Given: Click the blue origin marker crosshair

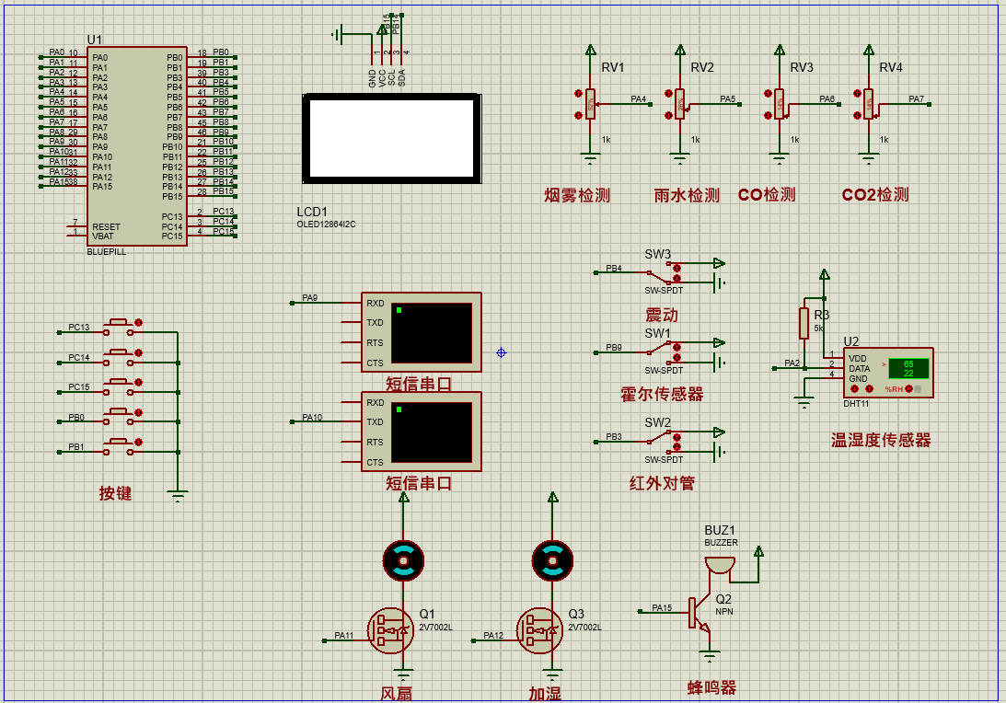Looking at the screenshot, I should tap(501, 352).
